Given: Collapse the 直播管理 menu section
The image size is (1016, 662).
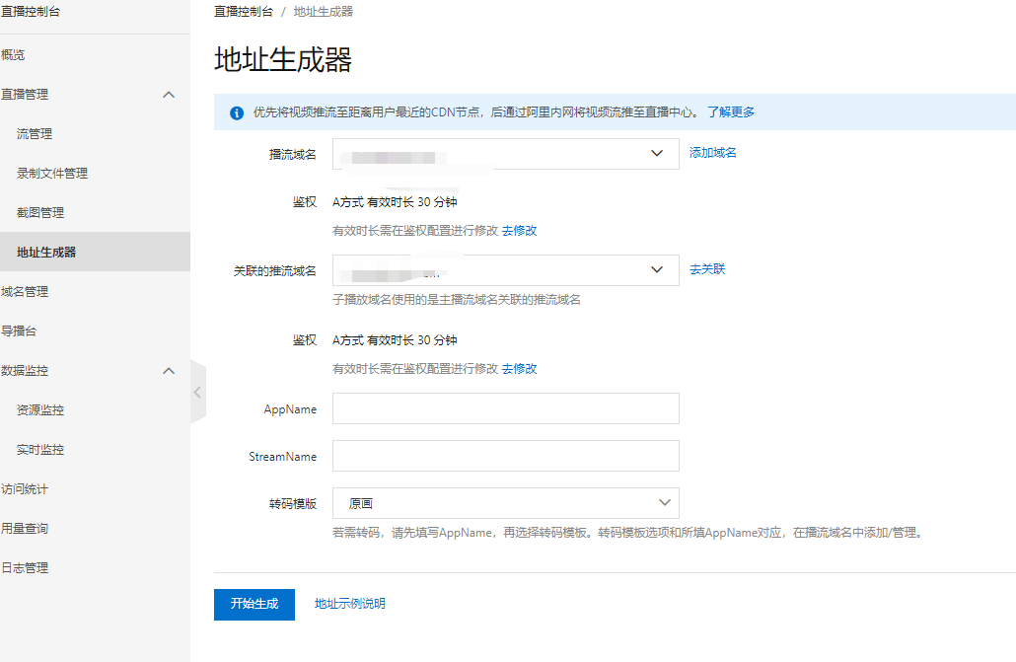Looking at the screenshot, I should point(169,95).
